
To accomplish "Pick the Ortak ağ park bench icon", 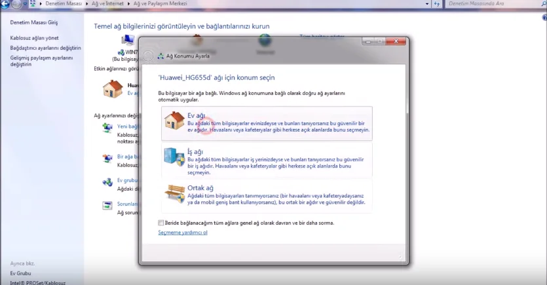I will click(x=174, y=194).
